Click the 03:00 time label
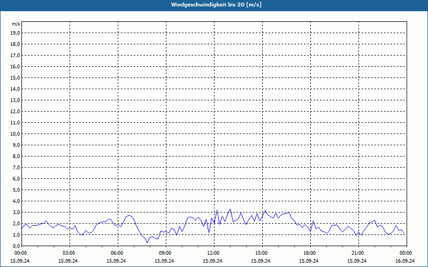The width and height of the screenshot is (428, 267). (70, 253)
